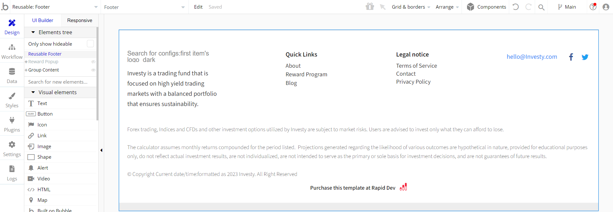This screenshot has height=212, width=613.
Task: Expand the Group Content tree node
Action: coord(26,70)
